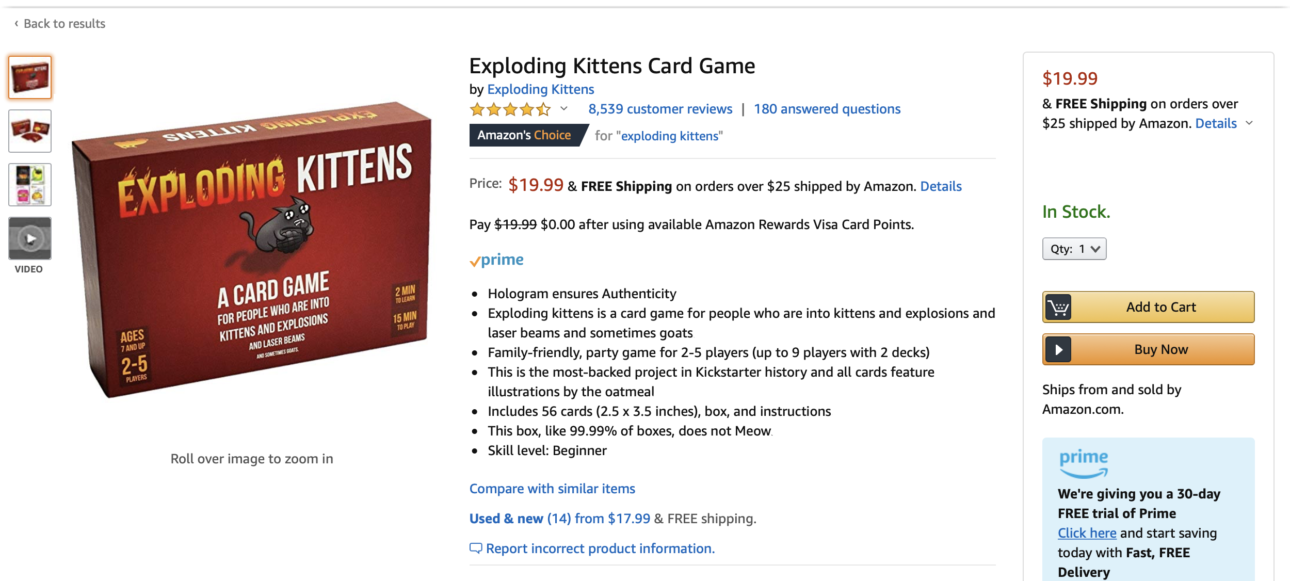Open Compare with similar items
This screenshot has height=581, width=1290.
[x=552, y=489]
